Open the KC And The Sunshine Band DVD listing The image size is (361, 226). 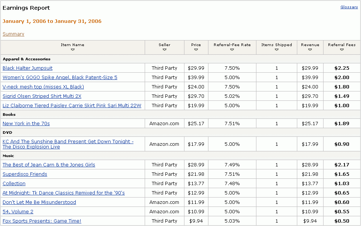[68, 141]
